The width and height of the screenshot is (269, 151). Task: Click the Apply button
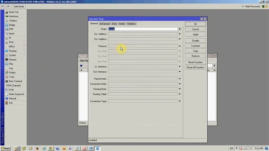point(195,34)
